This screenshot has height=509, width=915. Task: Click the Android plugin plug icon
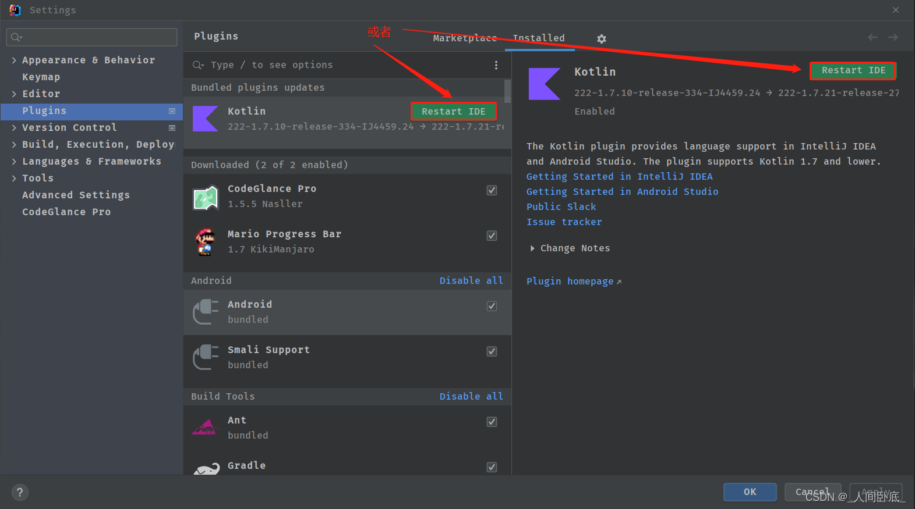pos(206,312)
